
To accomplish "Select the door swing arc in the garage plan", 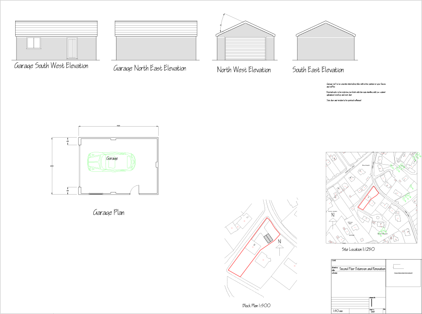I will tap(135, 189).
